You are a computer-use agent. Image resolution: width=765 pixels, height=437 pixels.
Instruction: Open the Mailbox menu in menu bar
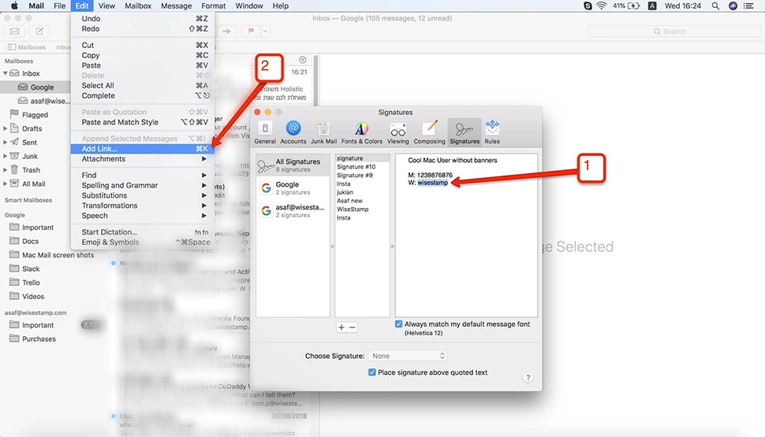pos(137,6)
